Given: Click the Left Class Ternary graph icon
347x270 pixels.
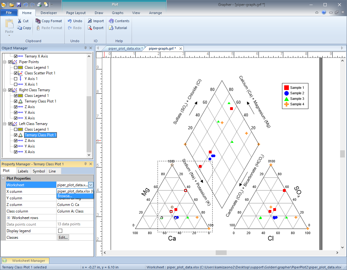Looking at the screenshot, I should coord(15,124).
